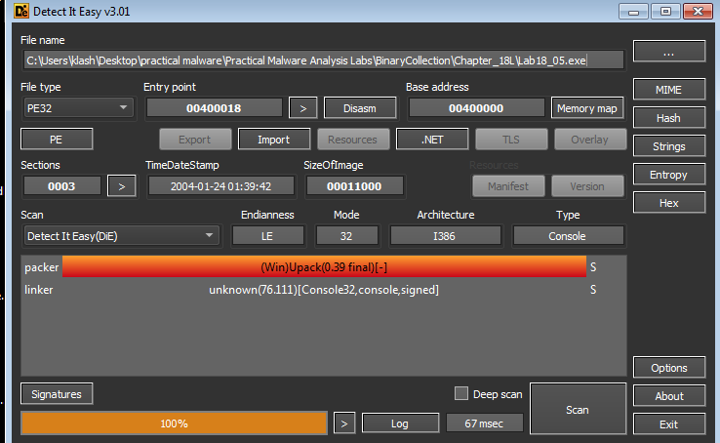Click into the File name path field
The width and height of the screenshot is (720, 443).
324,60
